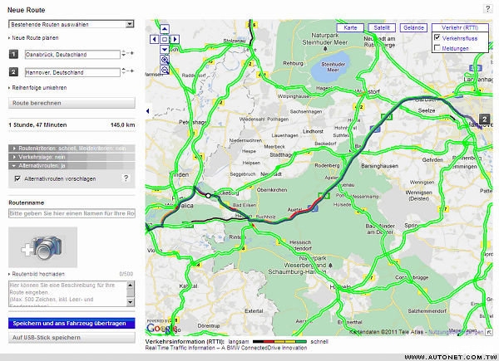Open the Bestehende Routen auswählen dropdown
Image resolution: width=499 pixels, height=361 pixels.
tap(72, 24)
